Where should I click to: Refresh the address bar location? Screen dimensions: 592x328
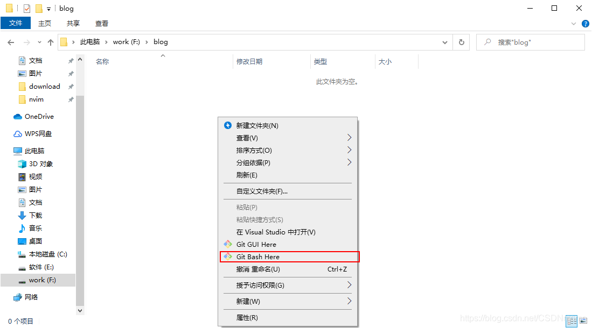[x=461, y=42]
